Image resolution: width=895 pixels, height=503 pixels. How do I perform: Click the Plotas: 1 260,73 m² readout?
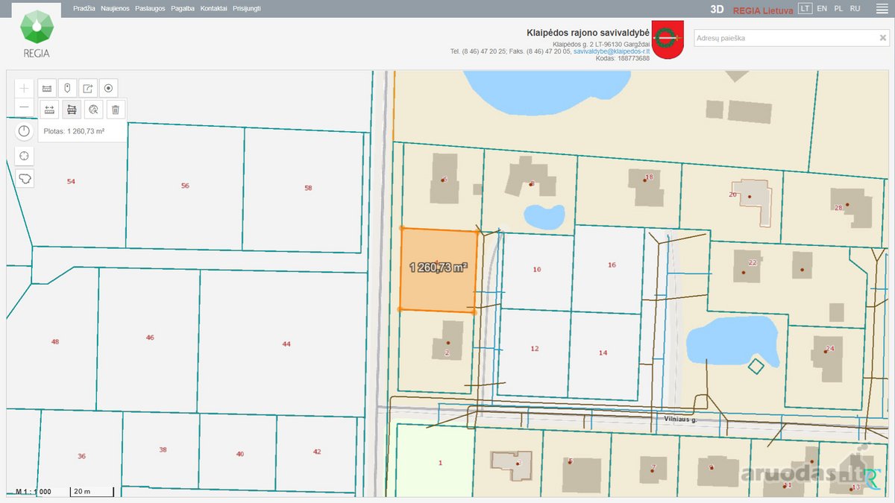(74, 131)
